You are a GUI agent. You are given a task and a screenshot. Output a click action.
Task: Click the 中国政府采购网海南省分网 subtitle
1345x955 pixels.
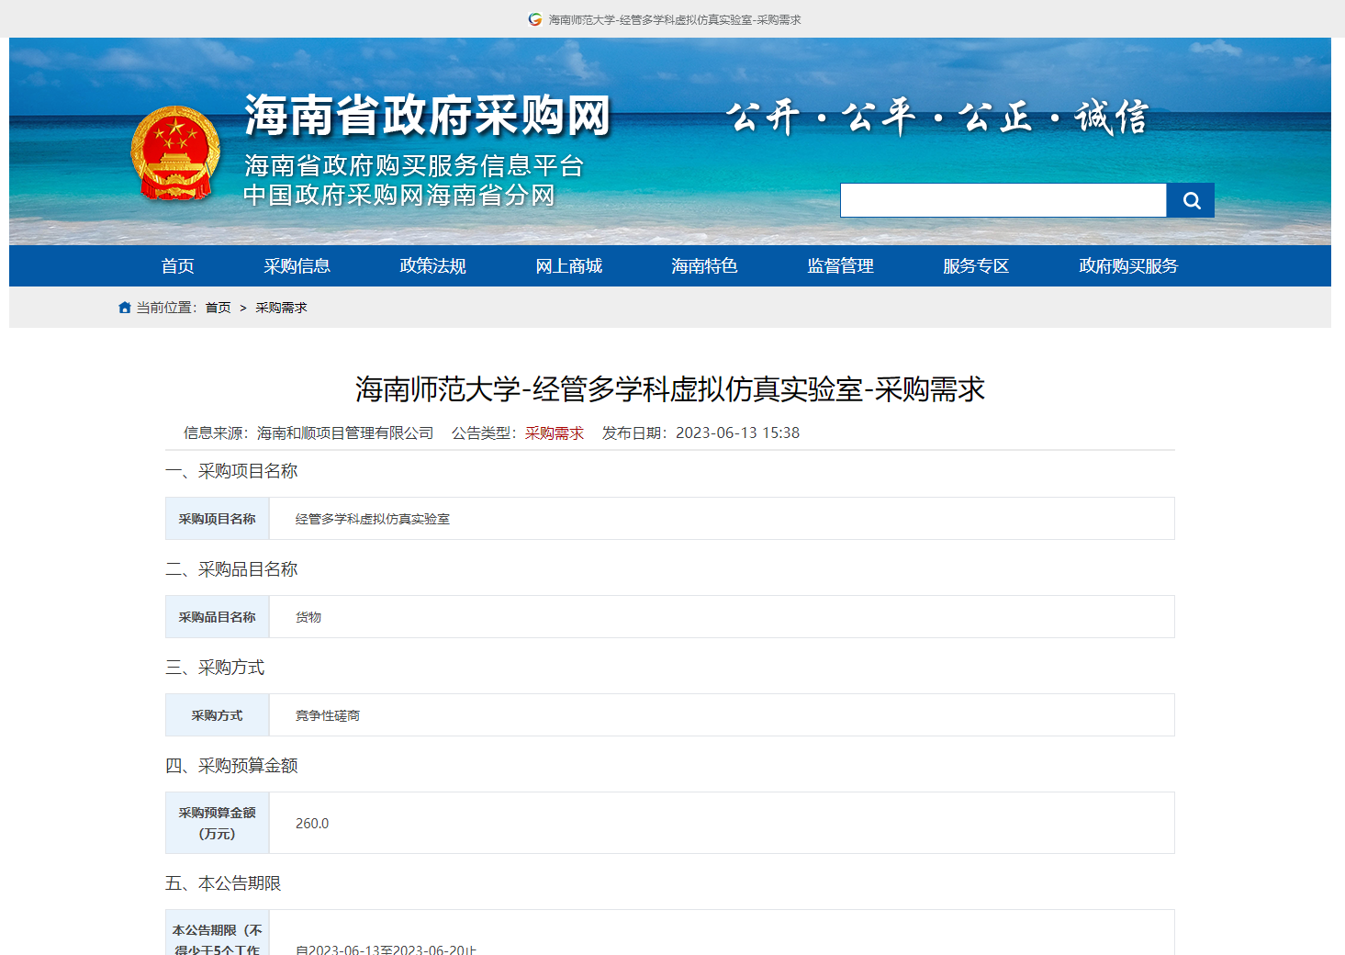399,196
